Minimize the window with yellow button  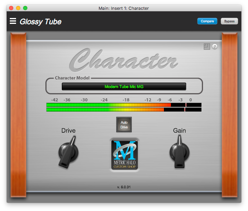18,8
